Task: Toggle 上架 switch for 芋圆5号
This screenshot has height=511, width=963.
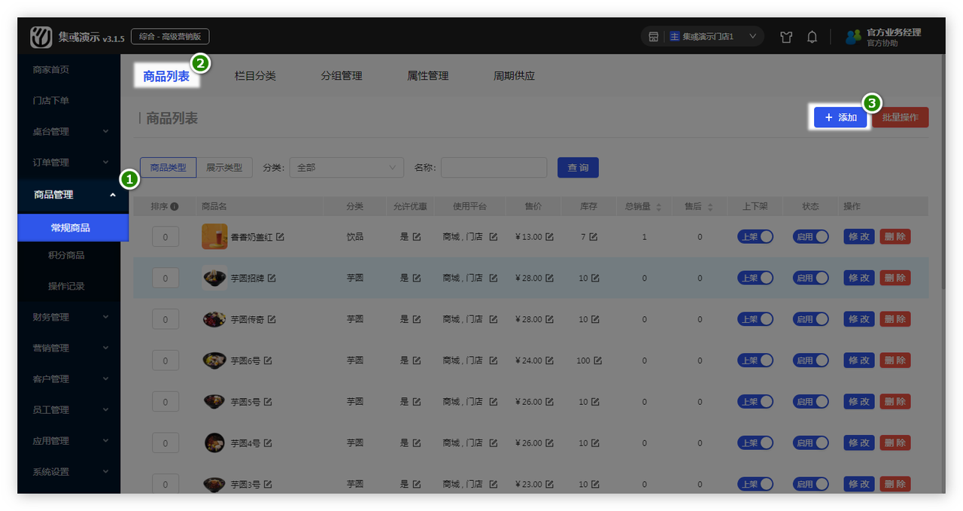Action: coord(755,402)
